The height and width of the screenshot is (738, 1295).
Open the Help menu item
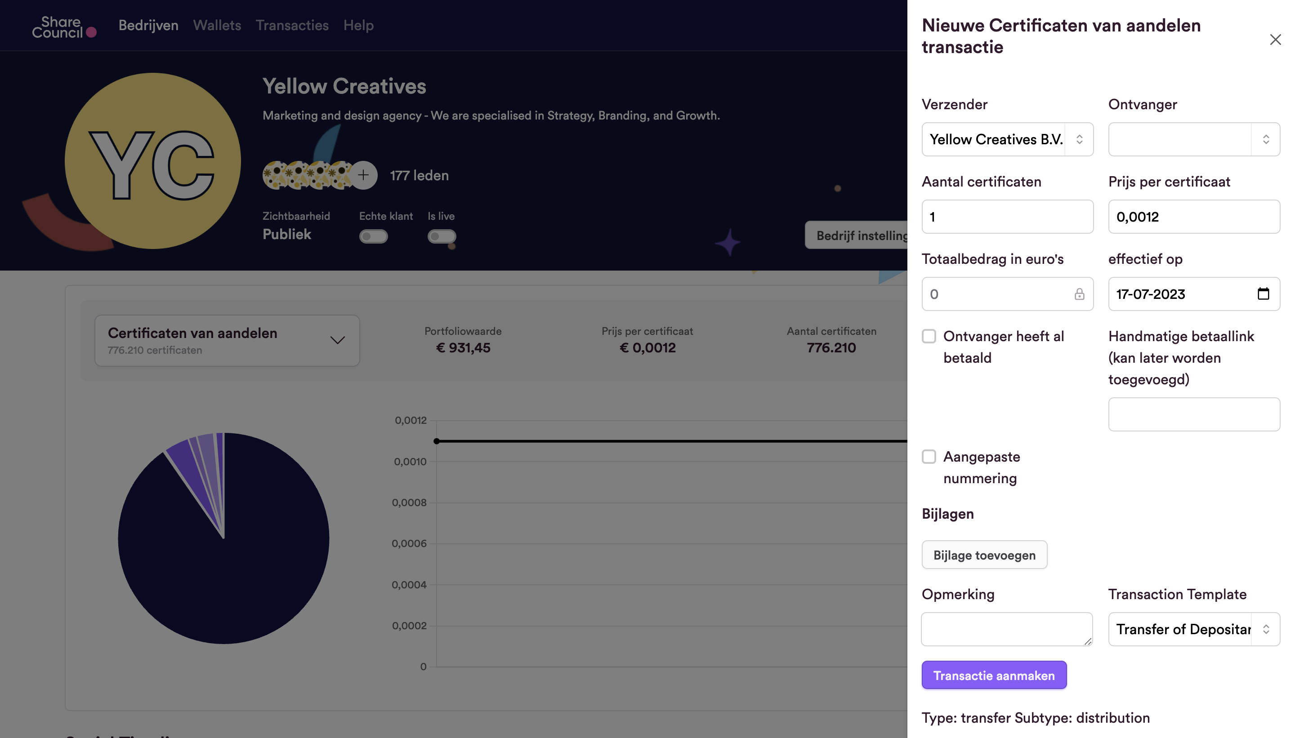click(x=358, y=25)
